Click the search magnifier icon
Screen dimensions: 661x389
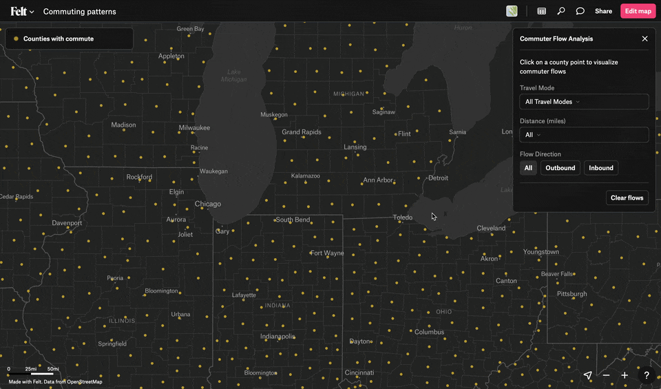pyautogui.click(x=561, y=11)
